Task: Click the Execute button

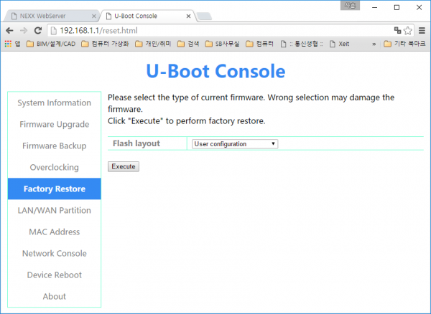Action: click(124, 166)
